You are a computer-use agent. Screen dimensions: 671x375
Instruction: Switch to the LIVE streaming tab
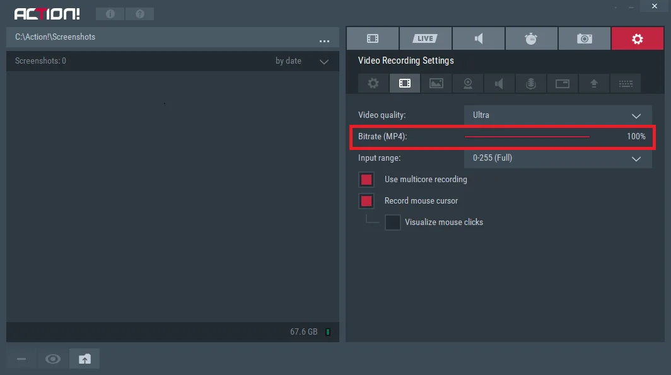425,38
